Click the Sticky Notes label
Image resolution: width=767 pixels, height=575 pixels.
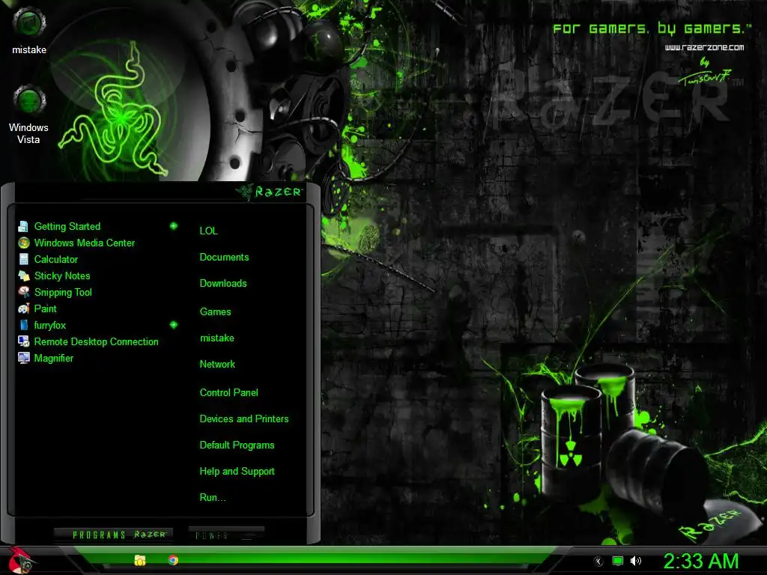point(62,276)
